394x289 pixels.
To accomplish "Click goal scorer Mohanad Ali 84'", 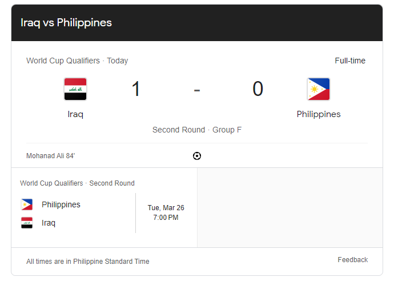I will [x=50, y=156].
